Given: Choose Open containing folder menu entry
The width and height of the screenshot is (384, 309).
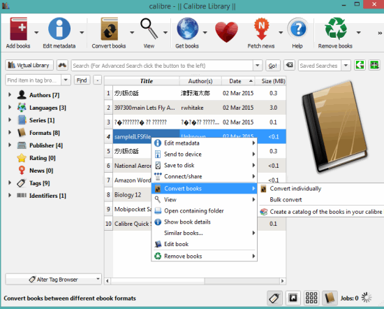Looking at the screenshot, I should [x=205, y=210].
